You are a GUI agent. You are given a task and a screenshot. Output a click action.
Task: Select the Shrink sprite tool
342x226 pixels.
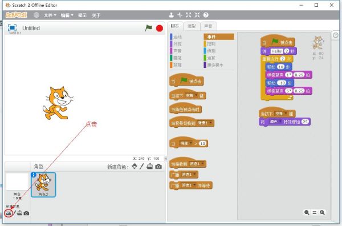pyautogui.click(x=197, y=15)
